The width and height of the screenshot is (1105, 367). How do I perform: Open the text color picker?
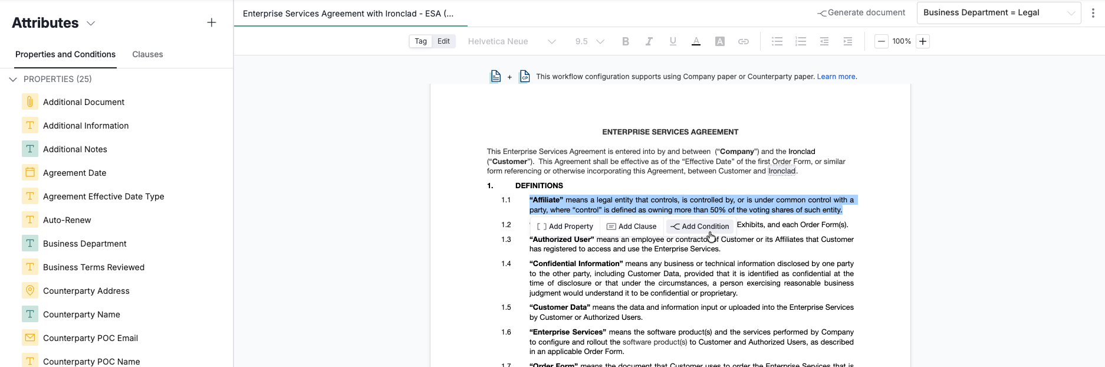[x=696, y=41]
